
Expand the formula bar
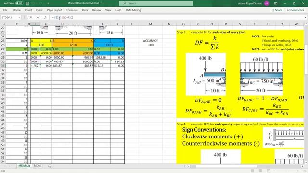click(306, 17)
